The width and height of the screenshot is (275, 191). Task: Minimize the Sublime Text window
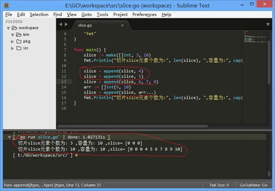(242, 5)
